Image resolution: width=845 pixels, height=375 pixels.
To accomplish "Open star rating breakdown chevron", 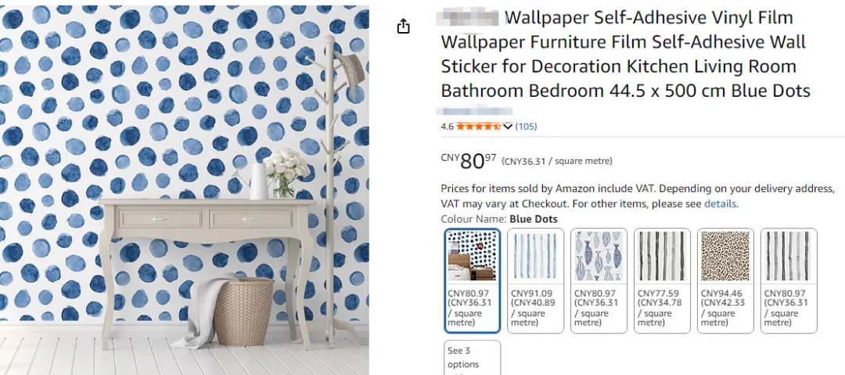I will tap(508, 127).
